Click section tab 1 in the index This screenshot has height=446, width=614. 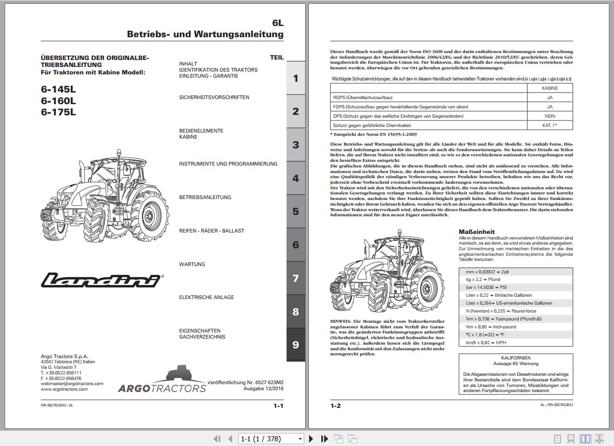(x=295, y=78)
